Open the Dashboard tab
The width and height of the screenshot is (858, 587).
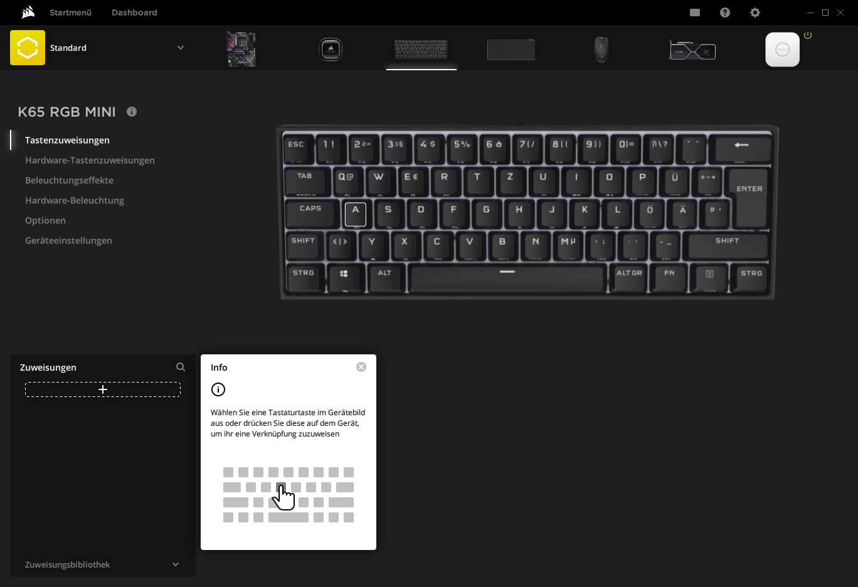click(x=134, y=13)
